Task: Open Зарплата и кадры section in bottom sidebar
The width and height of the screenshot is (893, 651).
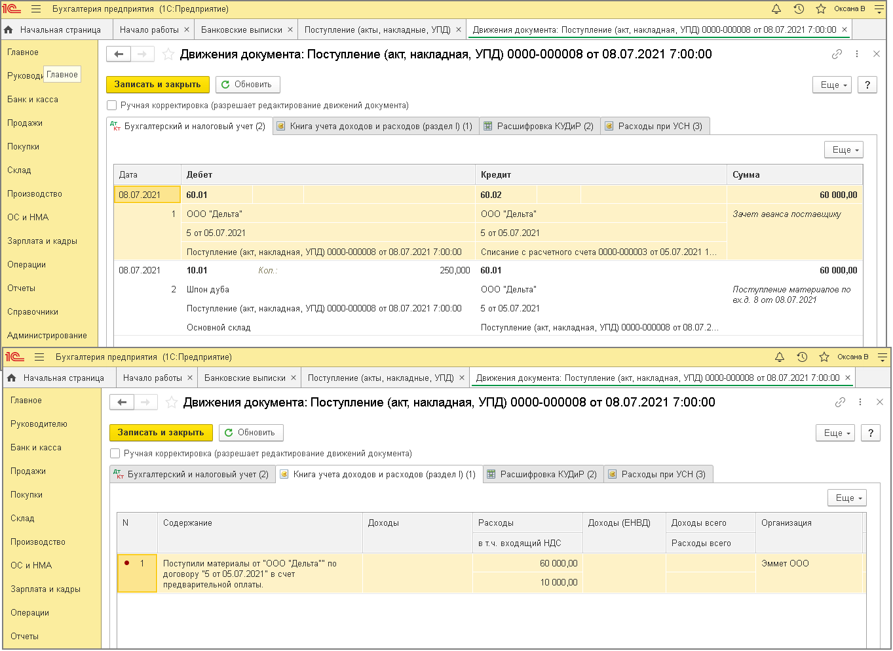Action: pos(45,589)
